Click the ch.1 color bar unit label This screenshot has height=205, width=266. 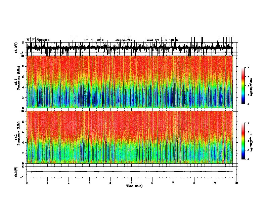[x=251, y=87]
